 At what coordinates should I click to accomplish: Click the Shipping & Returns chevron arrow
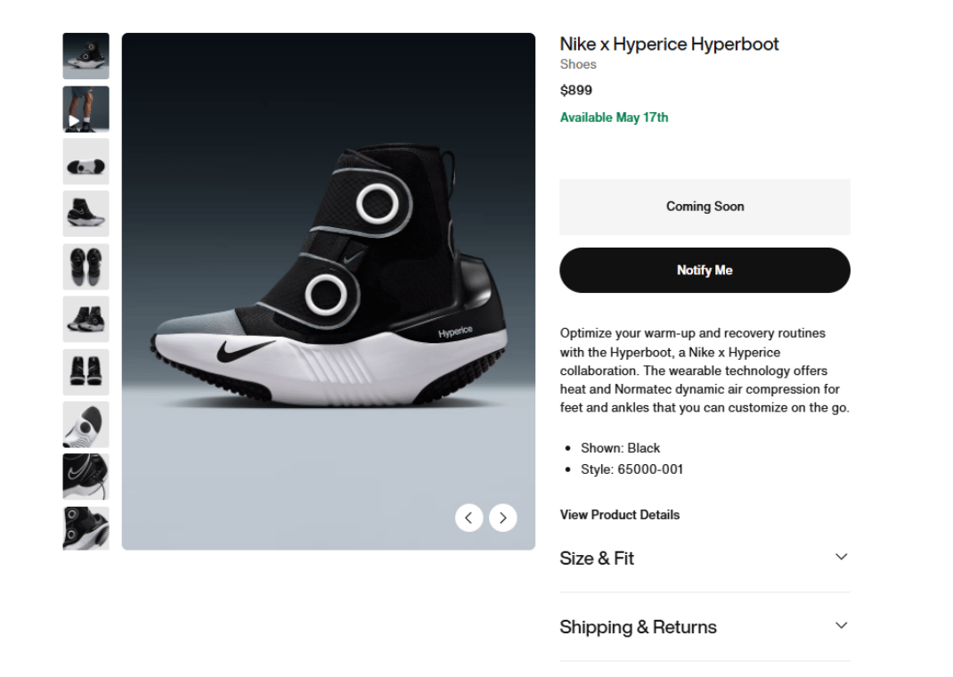[841, 625]
